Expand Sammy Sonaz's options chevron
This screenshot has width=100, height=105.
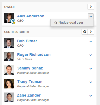pyautogui.click(x=91, y=69)
